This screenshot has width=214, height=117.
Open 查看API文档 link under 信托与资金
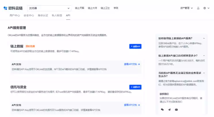132,105
